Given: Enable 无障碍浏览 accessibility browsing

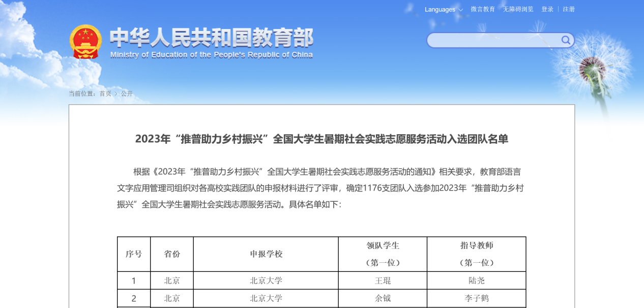Looking at the screenshot, I should click(x=518, y=9).
